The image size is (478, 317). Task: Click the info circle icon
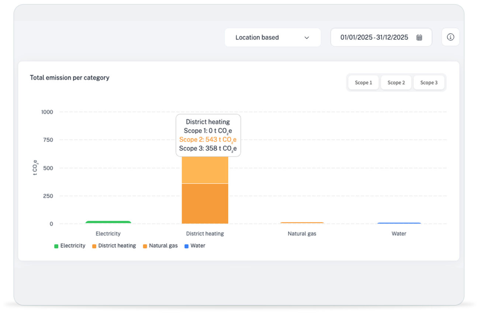tap(450, 37)
